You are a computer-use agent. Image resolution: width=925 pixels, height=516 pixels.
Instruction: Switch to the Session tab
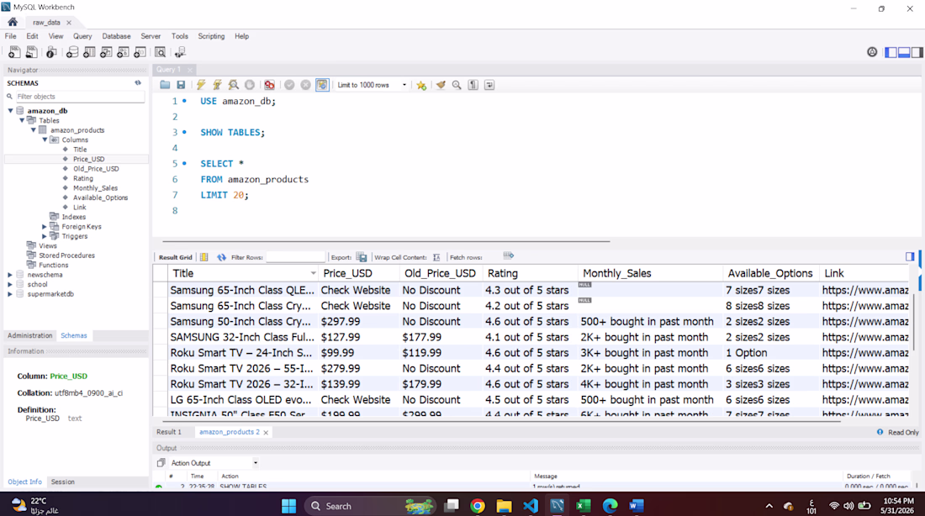[62, 482]
